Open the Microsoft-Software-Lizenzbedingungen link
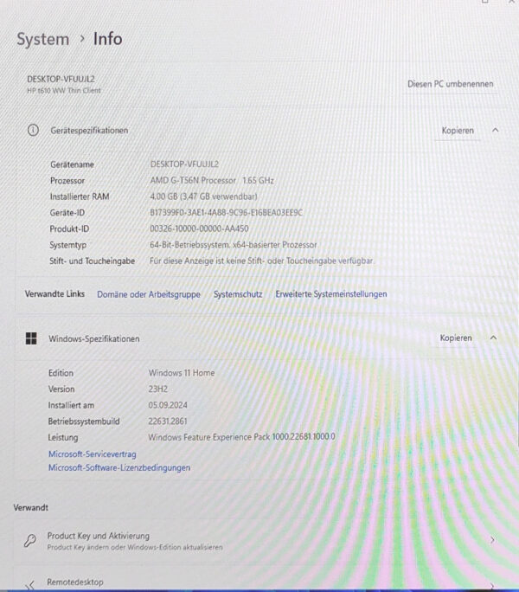 [119, 468]
